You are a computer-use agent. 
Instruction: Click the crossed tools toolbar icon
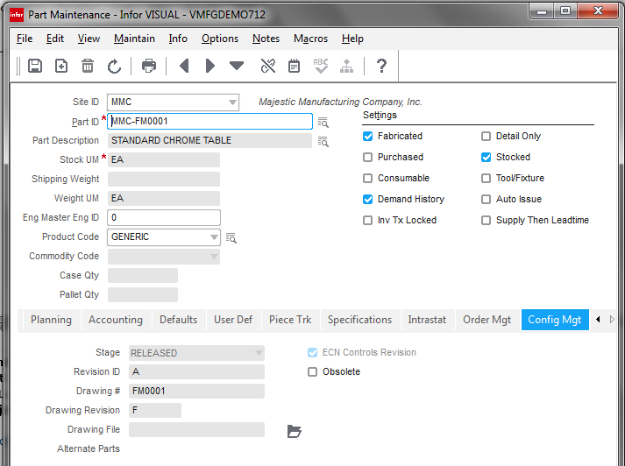(x=268, y=66)
